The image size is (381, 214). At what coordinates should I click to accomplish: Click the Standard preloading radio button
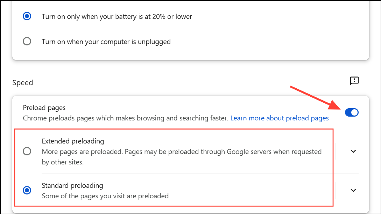(27, 190)
